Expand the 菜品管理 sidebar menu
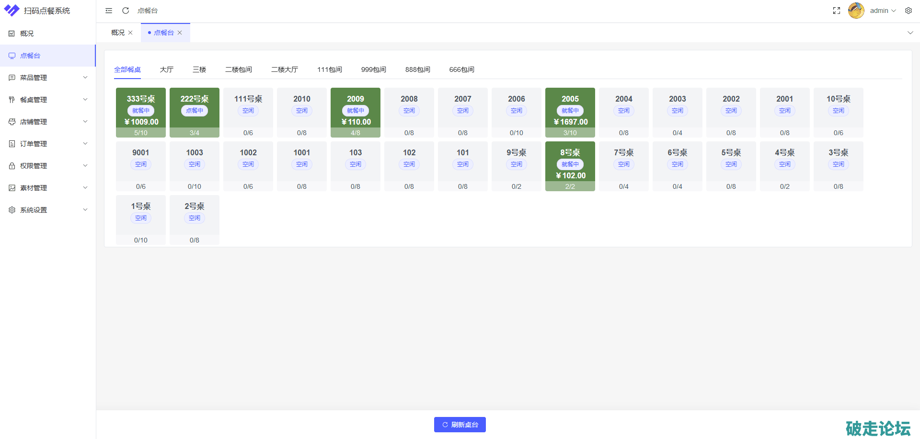 tap(47, 78)
